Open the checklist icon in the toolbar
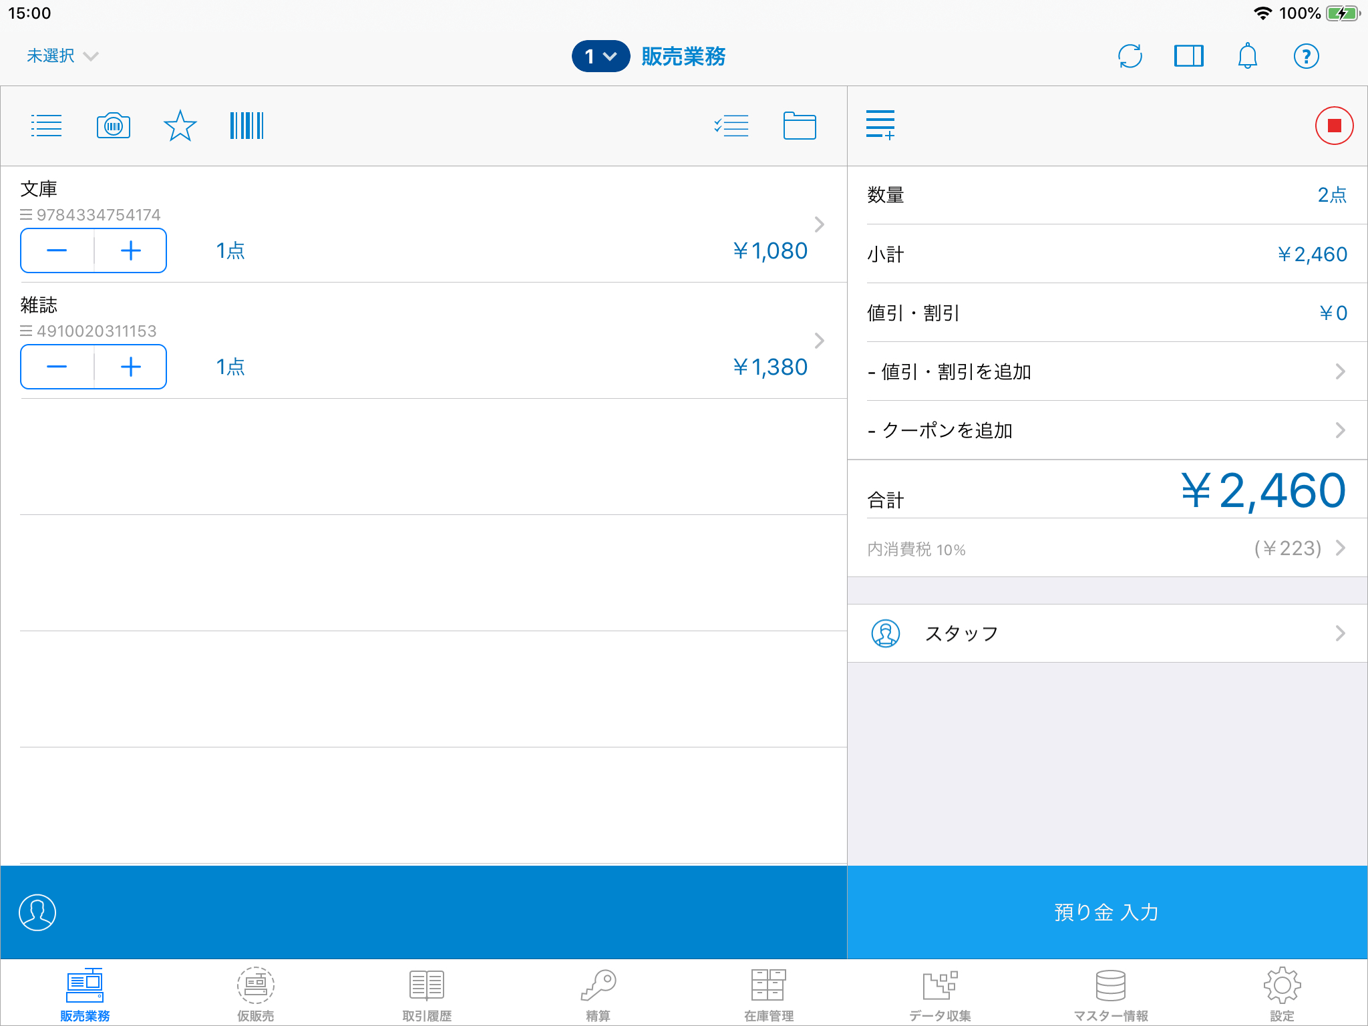This screenshot has height=1026, width=1368. click(731, 126)
